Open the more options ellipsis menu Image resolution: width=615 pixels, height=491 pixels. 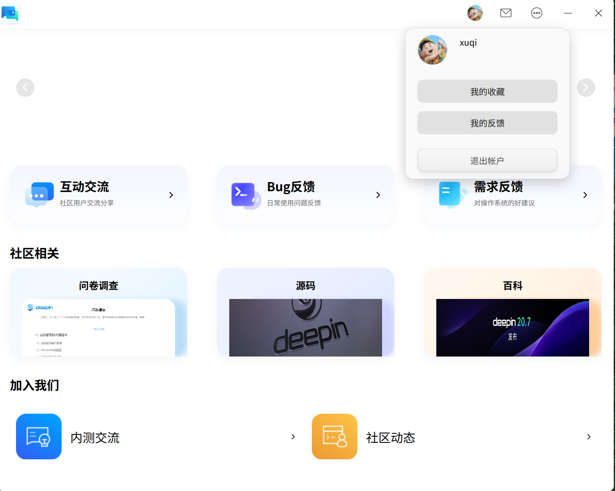point(537,13)
